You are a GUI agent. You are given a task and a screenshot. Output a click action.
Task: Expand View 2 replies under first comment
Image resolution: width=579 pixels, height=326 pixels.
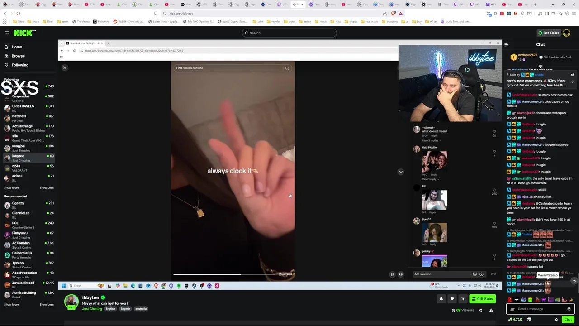(x=432, y=140)
